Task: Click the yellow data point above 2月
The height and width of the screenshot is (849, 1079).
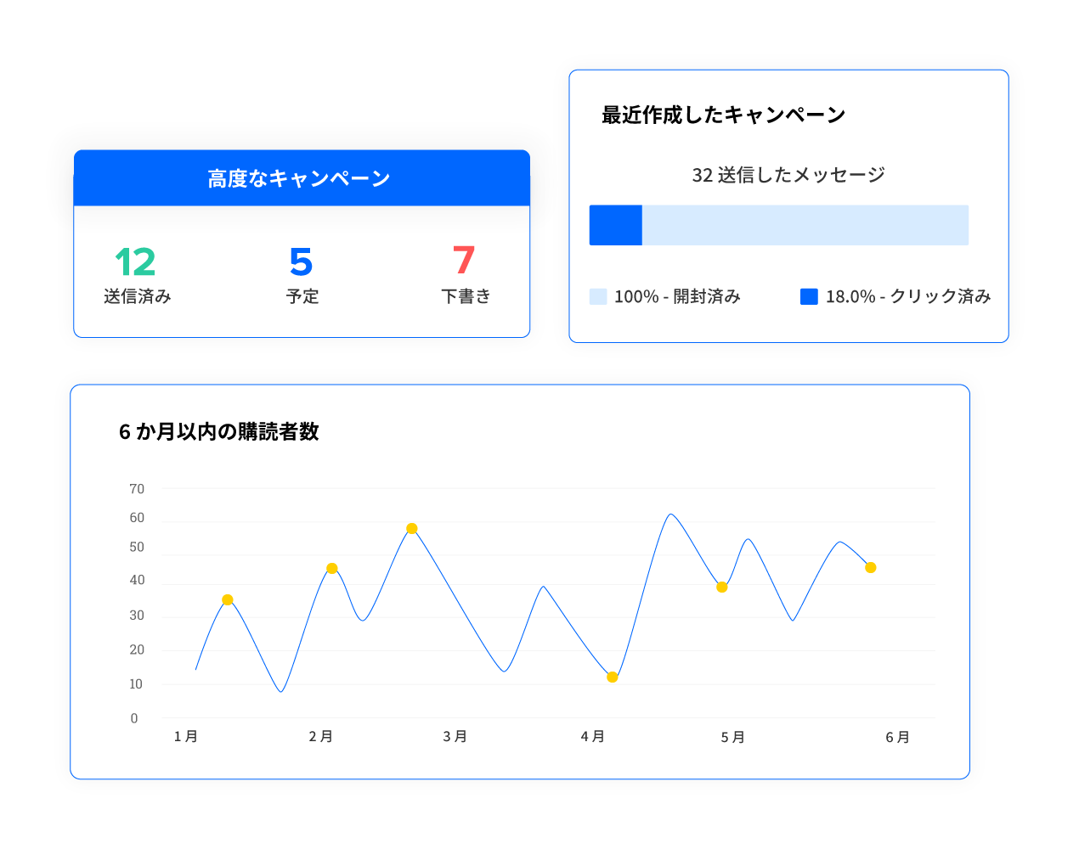Action: 332,569
